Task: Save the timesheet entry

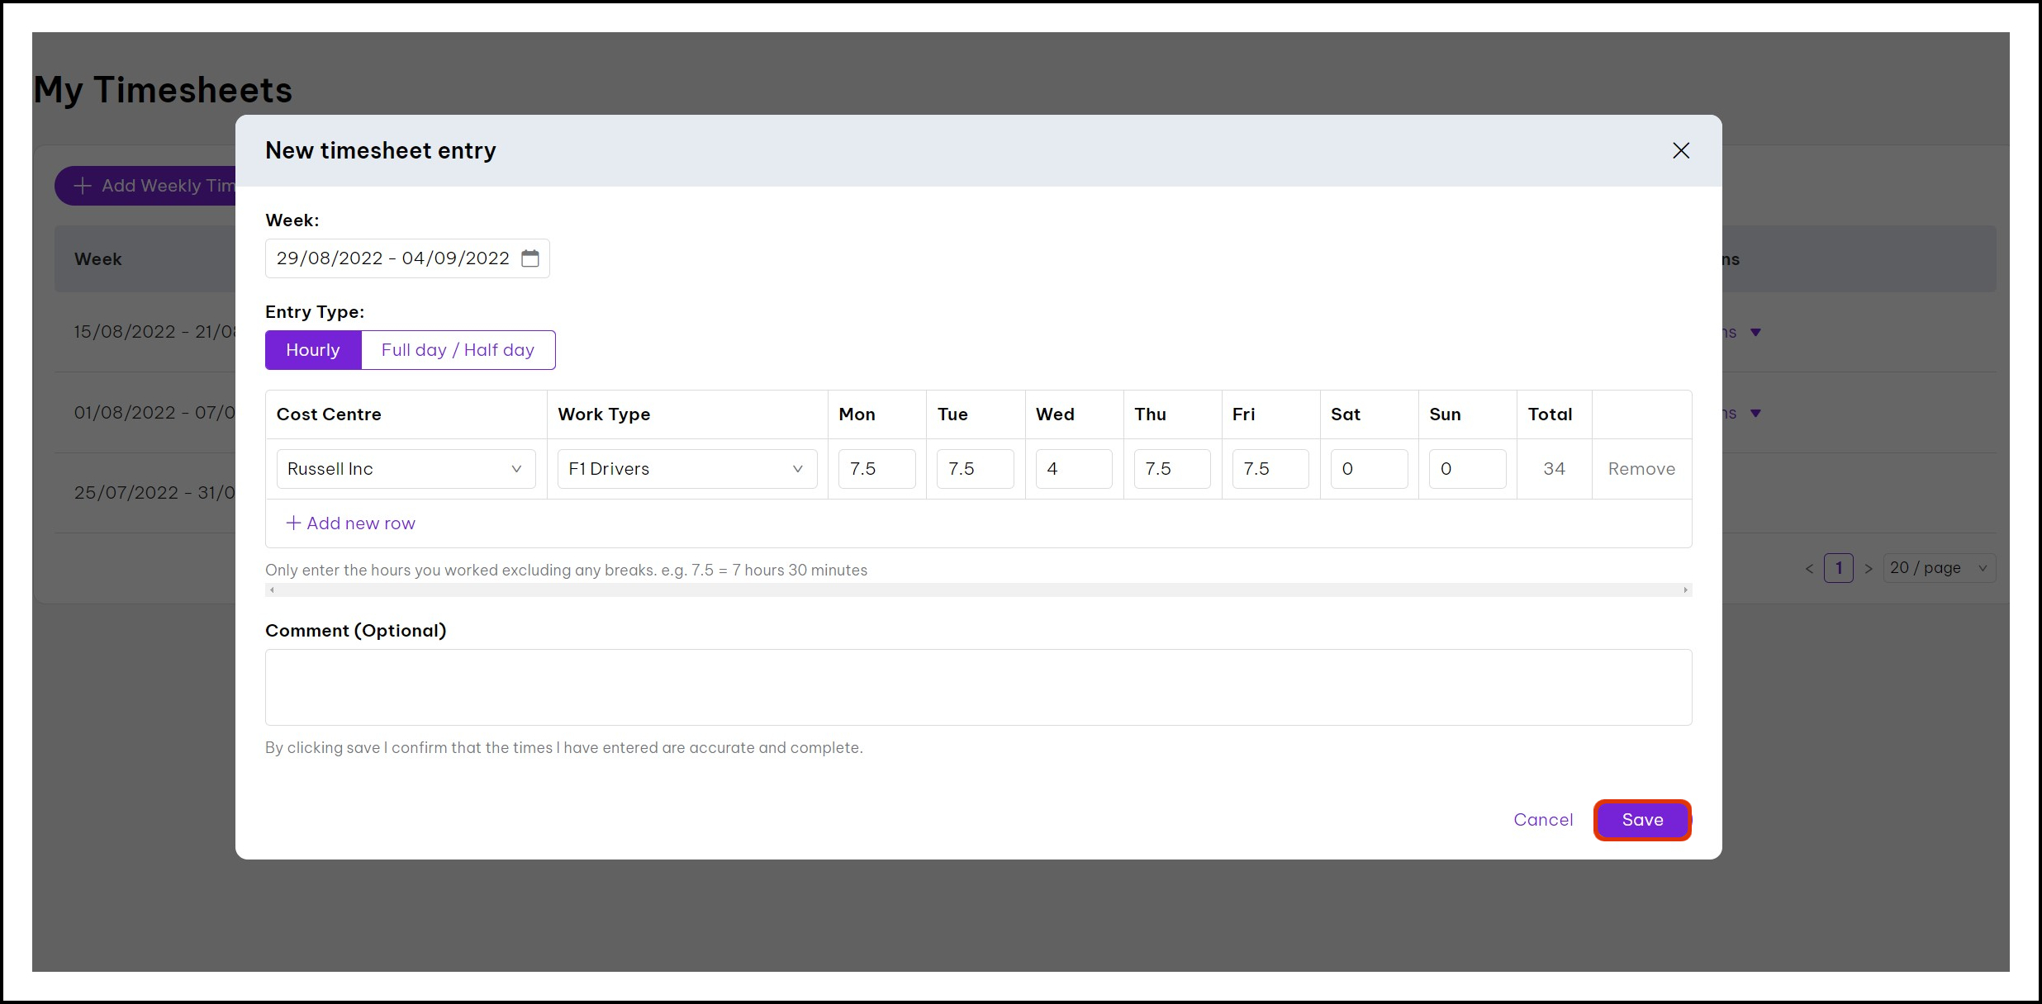Action: [x=1642, y=820]
